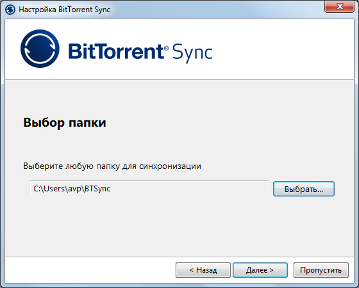Image resolution: width=359 pixels, height=288 pixels.
Task: Click the Выбрать... browse button
Action: [304, 189]
